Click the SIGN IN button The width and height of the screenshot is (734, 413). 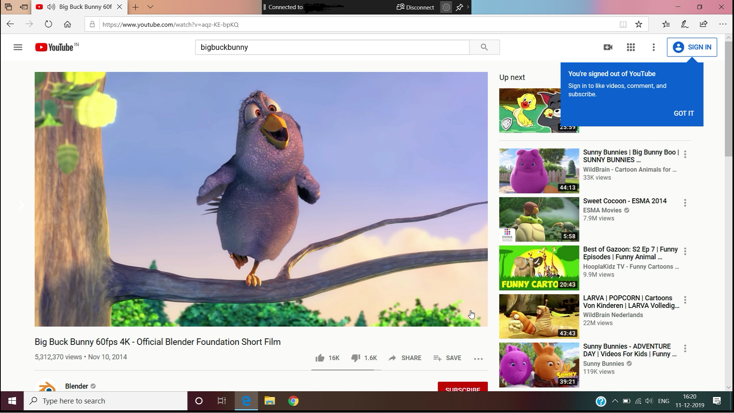(x=692, y=47)
